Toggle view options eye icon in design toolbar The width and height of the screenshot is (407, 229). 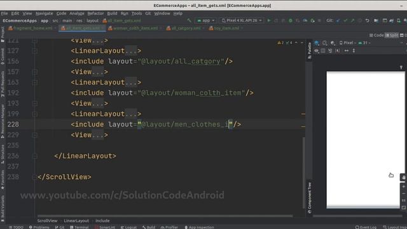point(317,51)
